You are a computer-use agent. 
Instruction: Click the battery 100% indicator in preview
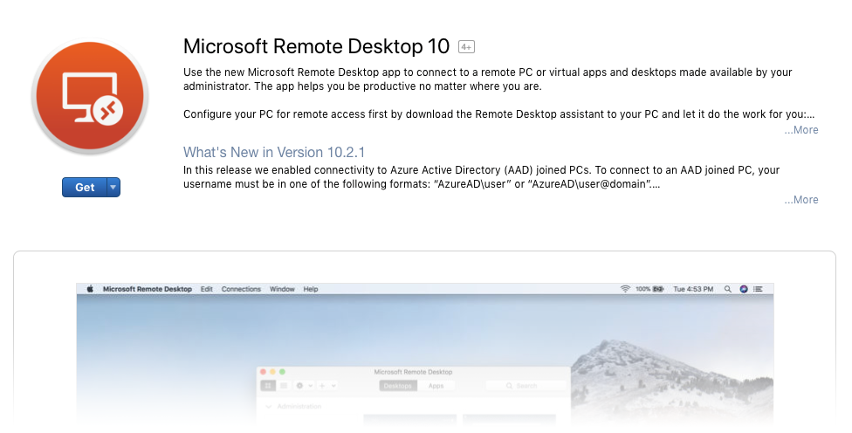[649, 289]
